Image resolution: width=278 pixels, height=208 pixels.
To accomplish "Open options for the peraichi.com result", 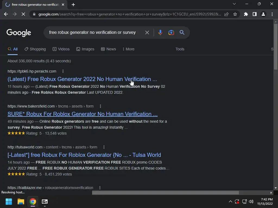I will [x=63, y=71].
